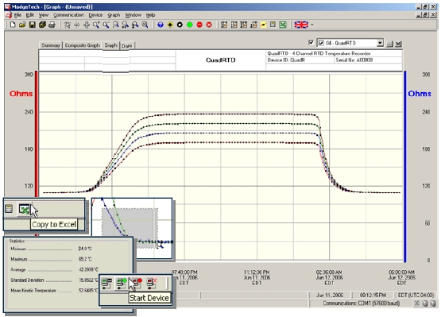Viewport: 445px width, 317px height.
Task: Switch to the Summary tab
Action: tap(51, 45)
